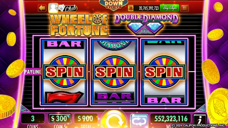The image size is (228, 128).
Task: Click the DoubleDown Casino logo
Action: [114, 5]
